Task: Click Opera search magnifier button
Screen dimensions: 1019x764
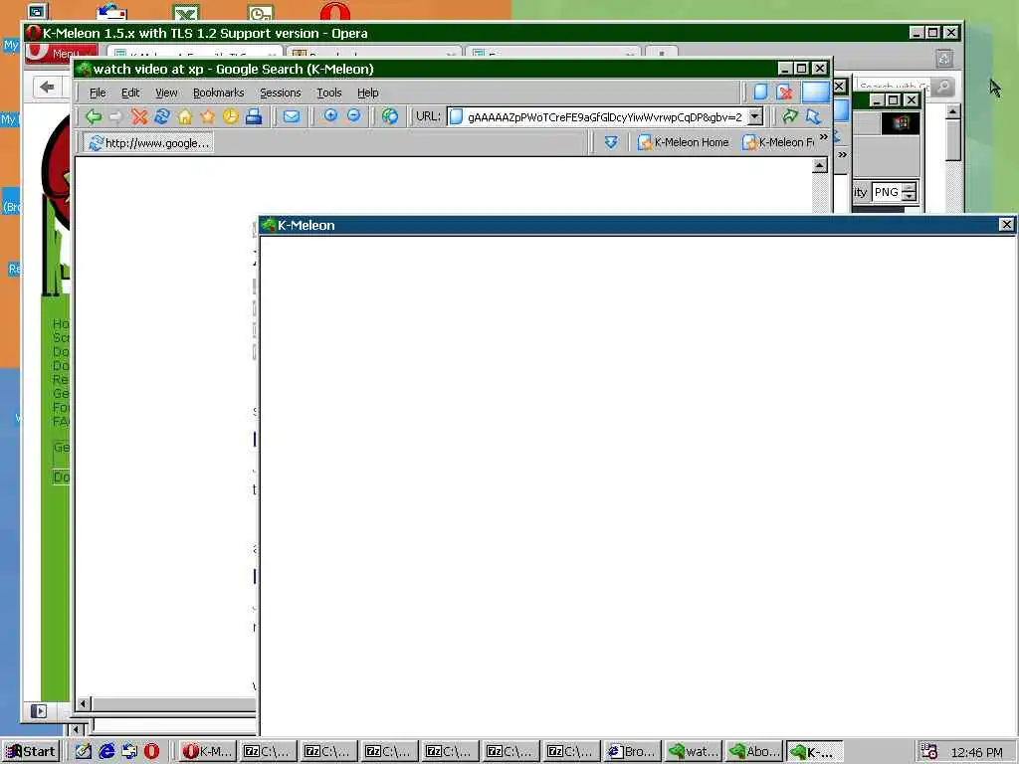Action: pyautogui.click(x=943, y=87)
